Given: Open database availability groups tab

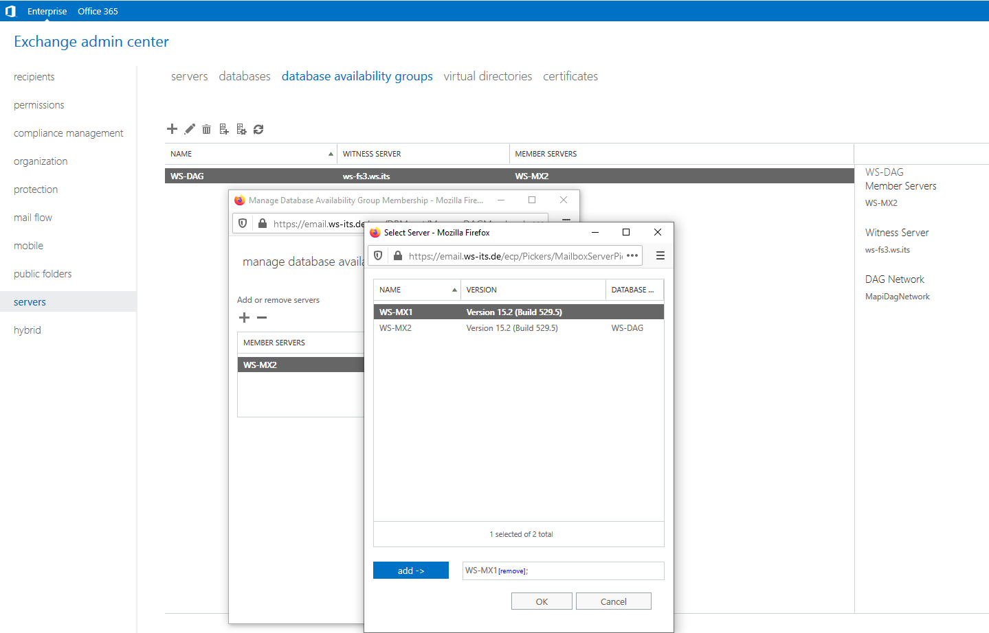Looking at the screenshot, I should [357, 76].
